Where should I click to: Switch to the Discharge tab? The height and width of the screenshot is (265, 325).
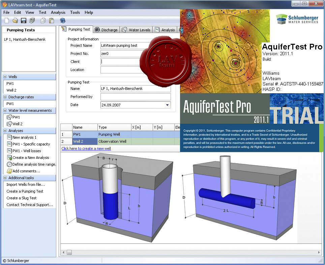pos(106,30)
